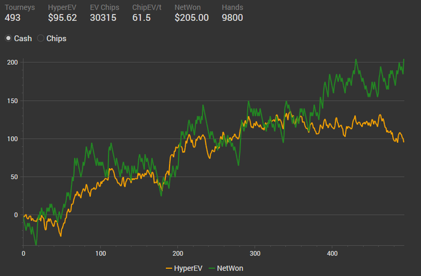Click the x-axis label 400
The width and height of the screenshot is (421, 276).
click(x=332, y=253)
